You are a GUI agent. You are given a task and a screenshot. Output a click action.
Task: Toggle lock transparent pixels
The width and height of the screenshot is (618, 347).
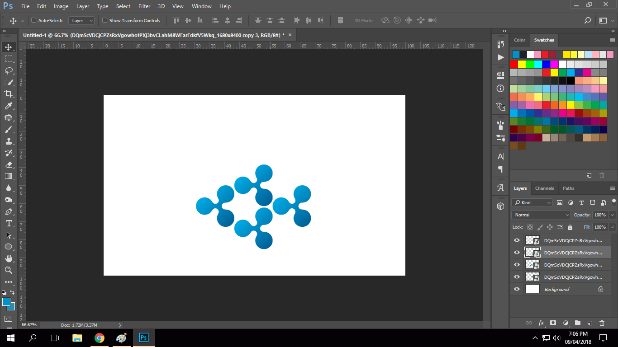(530, 227)
